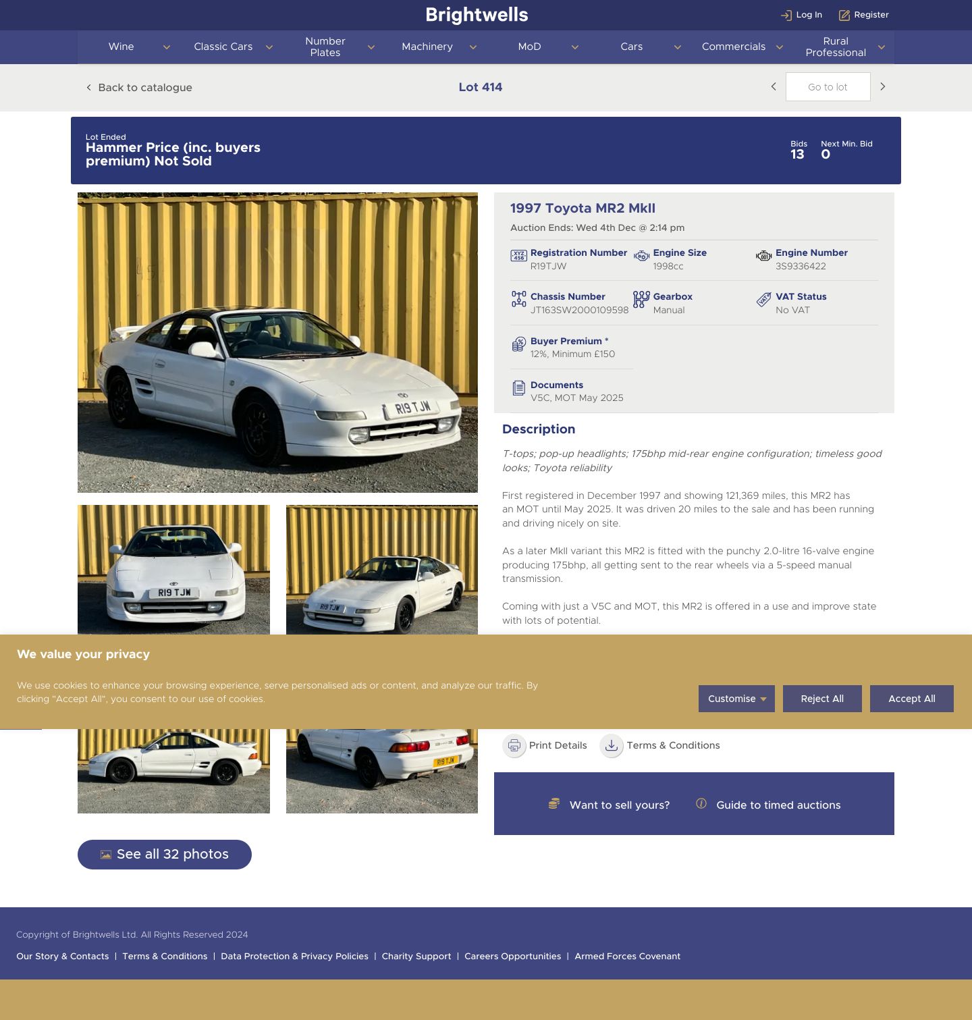Image resolution: width=972 pixels, height=1020 pixels.
Task: Open Our Story & Contacts footer link
Action: point(63,956)
